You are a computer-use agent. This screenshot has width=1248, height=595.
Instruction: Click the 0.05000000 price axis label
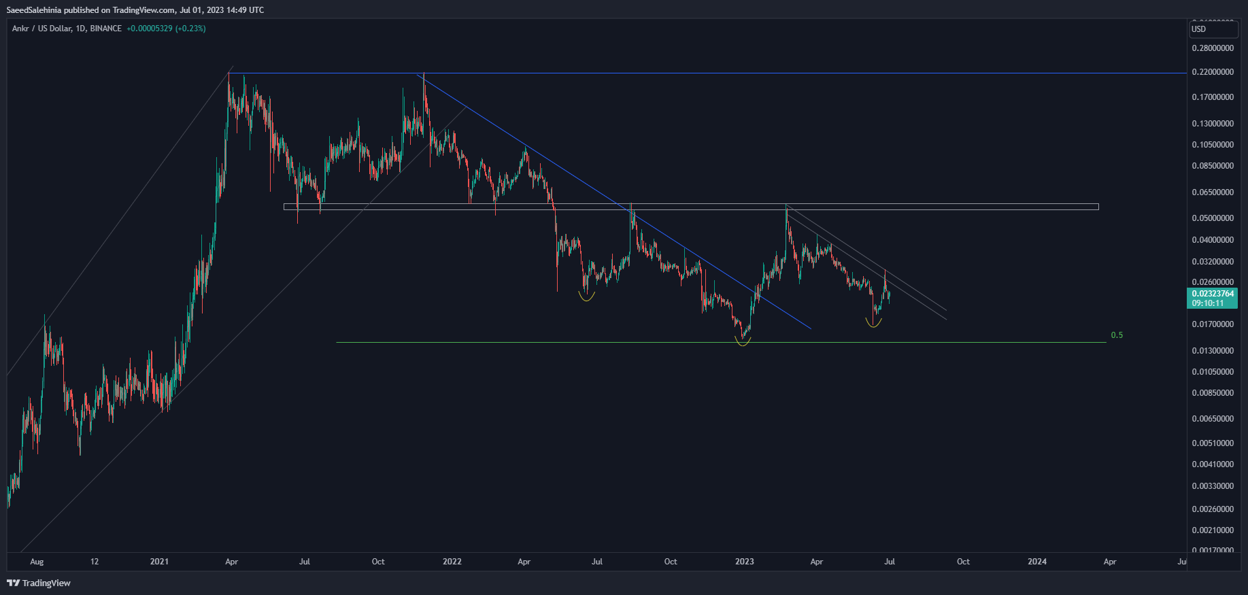click(1213, 218)
